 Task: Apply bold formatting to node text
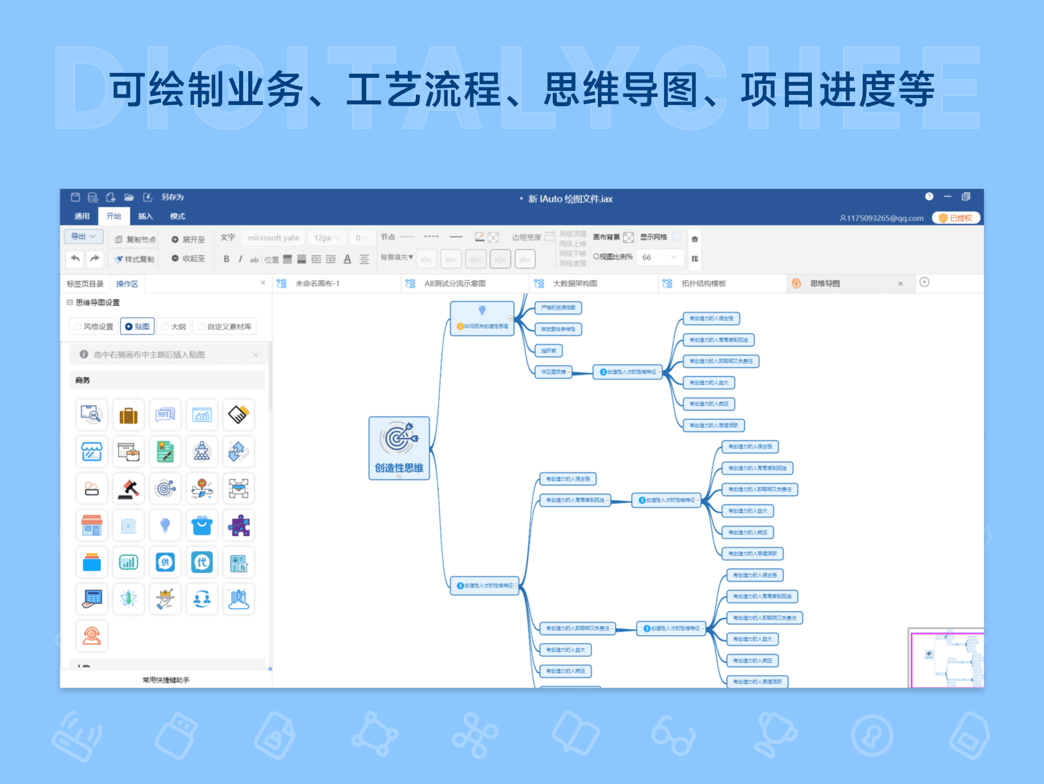click(x=227, y=259)
